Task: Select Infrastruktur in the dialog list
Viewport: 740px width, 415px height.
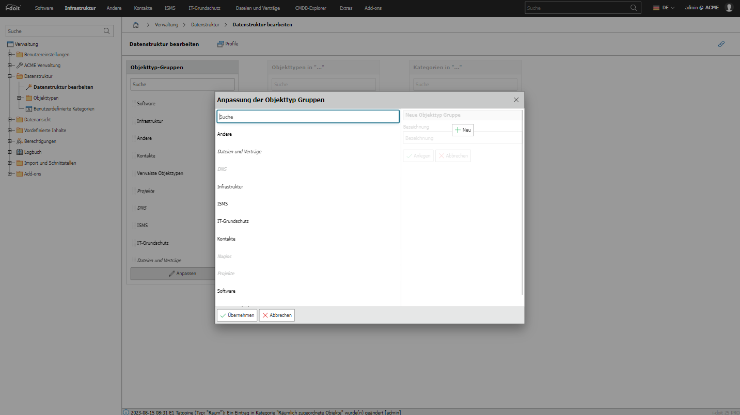Action: (x=230, y=186)
